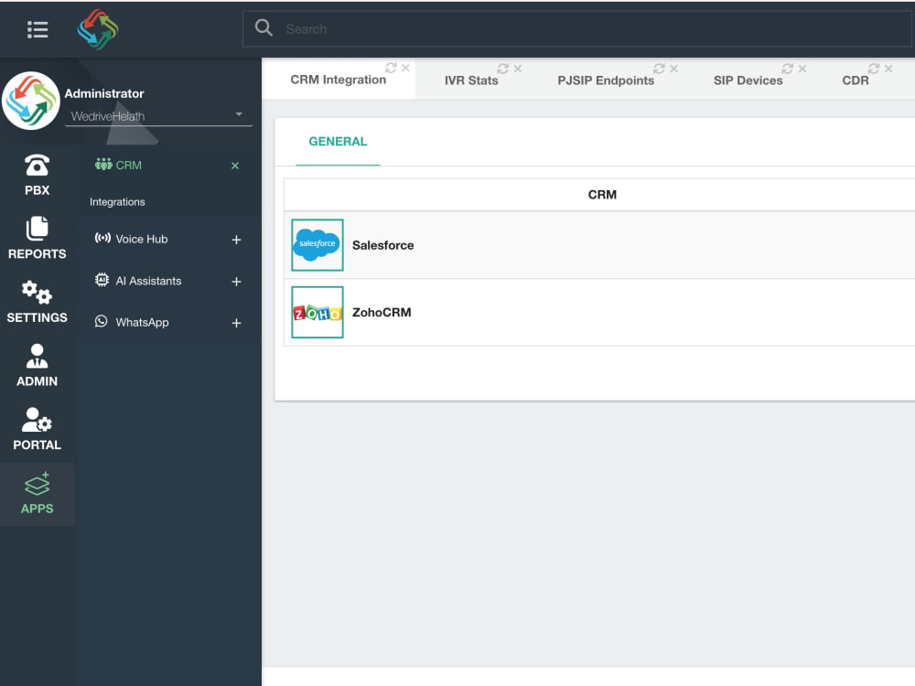Viewport: 915px width, 686px height.
Task: Click the AI Assistants menu label
Action: 148,281
